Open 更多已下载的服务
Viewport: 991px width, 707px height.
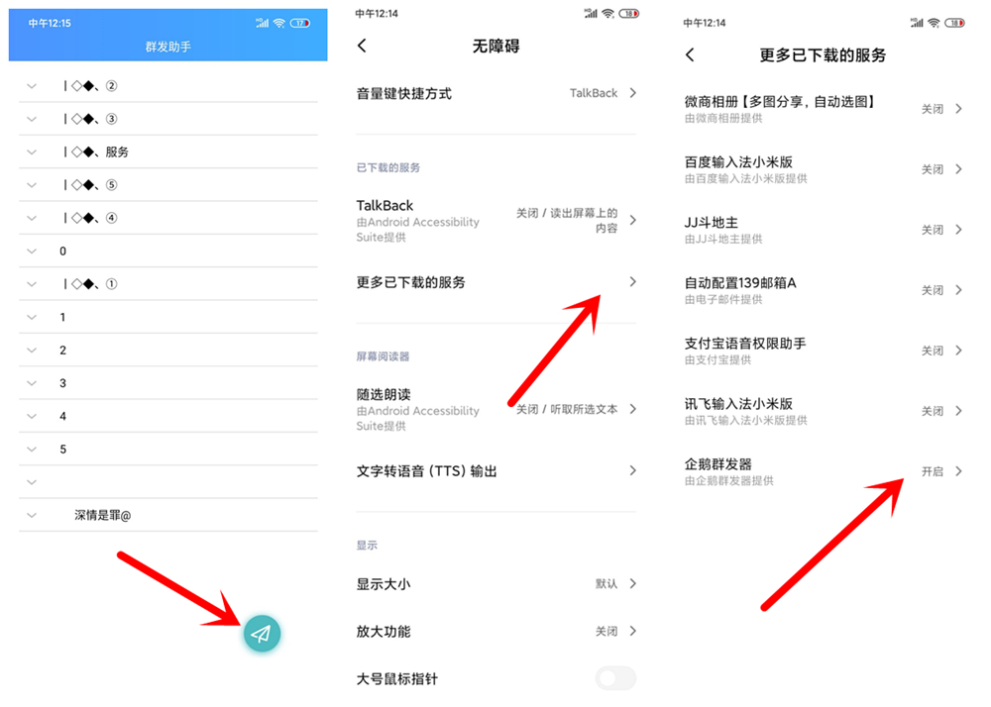point(495,282)
